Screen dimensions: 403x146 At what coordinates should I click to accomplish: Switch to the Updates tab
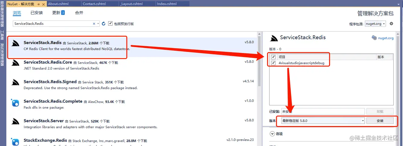tap(58, 13)
